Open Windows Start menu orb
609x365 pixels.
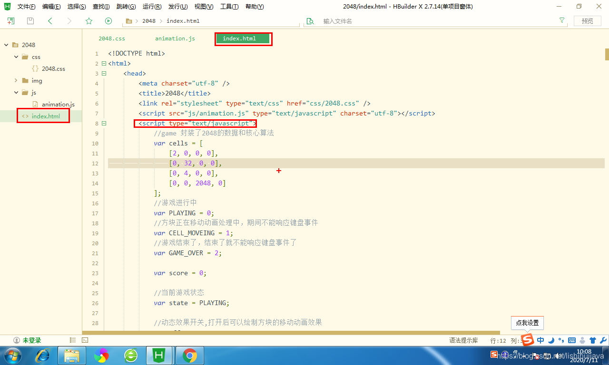pos(12,355)
